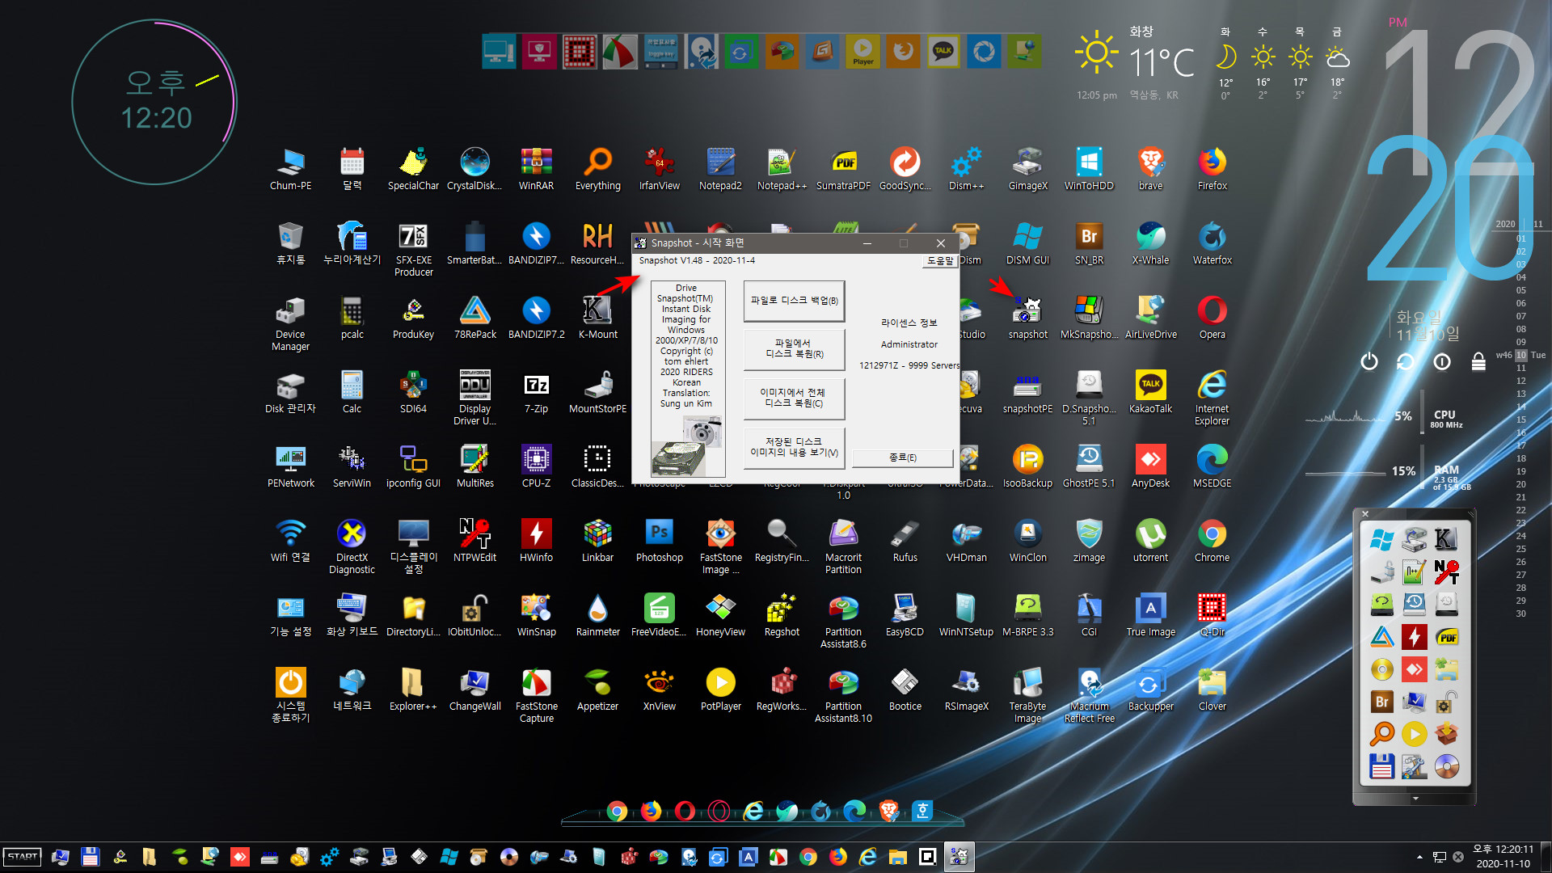
Task: Click the File Explorer folder icon in taskbar
Action: pos(898,857)
